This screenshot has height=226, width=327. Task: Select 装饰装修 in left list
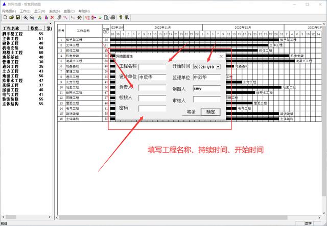[x=10, y=99]
